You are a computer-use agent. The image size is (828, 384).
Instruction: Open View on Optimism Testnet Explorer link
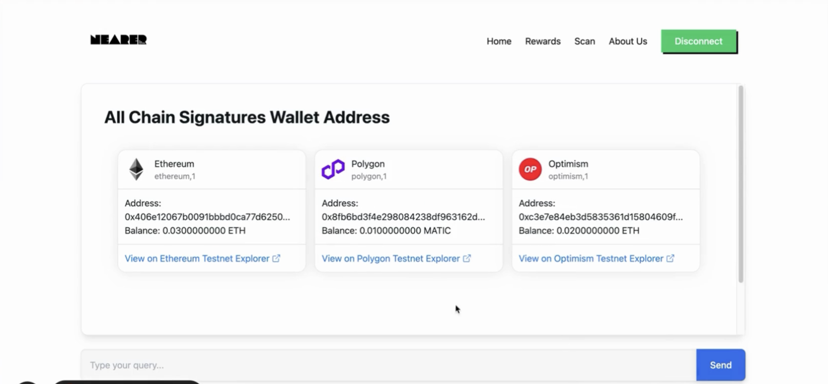pyautogui.click(x=591, y=259)
